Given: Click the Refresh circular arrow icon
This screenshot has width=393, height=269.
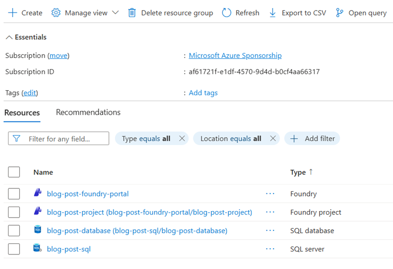Looking at the screenshot, I should point(226,13).
